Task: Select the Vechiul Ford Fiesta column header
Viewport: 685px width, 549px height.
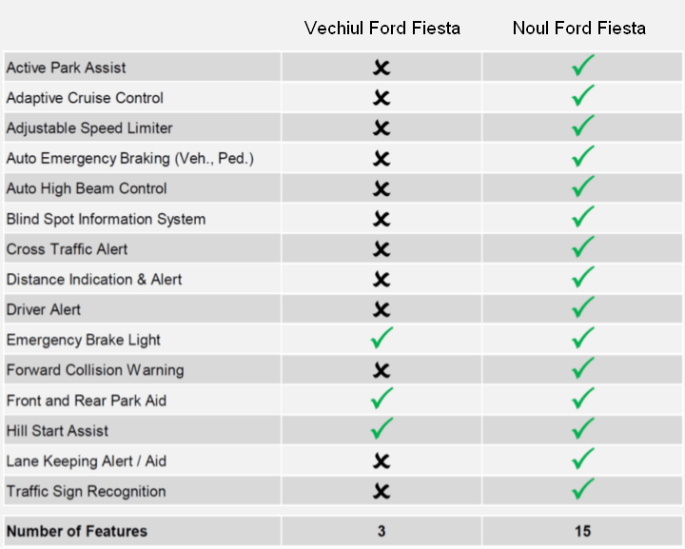Action: pyautogui.click(x=382, y=28)
